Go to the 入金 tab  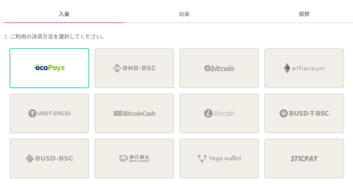[64, 14]
